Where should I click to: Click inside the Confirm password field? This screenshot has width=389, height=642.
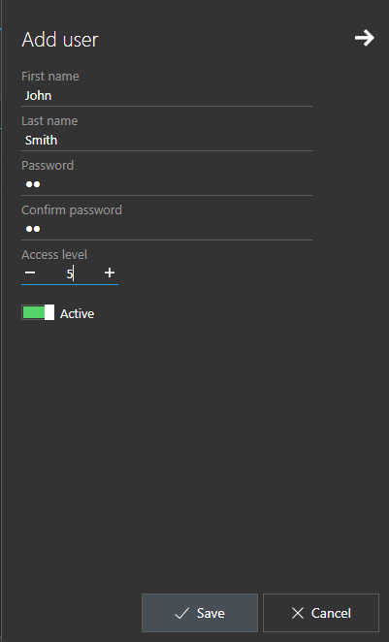[x=167, y=229]
